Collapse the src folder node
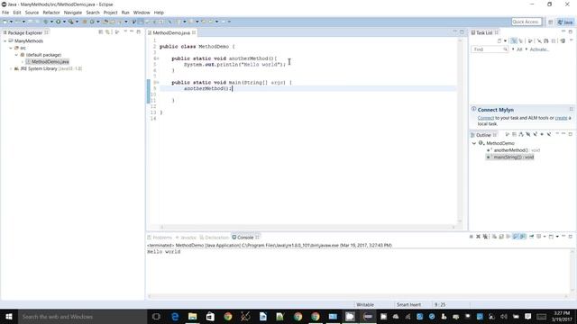Image resolution: width=577 pixels, height=324 pixels. [11, 48]
